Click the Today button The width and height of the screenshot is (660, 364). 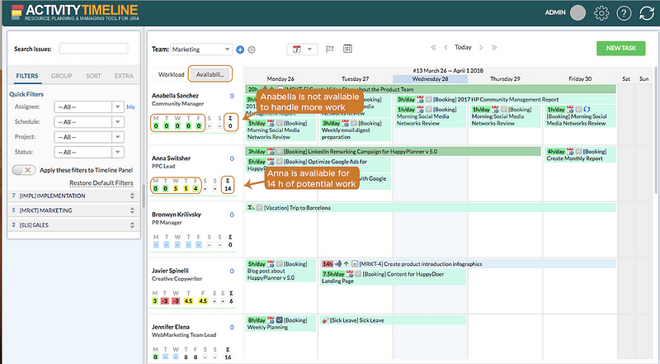463,47
